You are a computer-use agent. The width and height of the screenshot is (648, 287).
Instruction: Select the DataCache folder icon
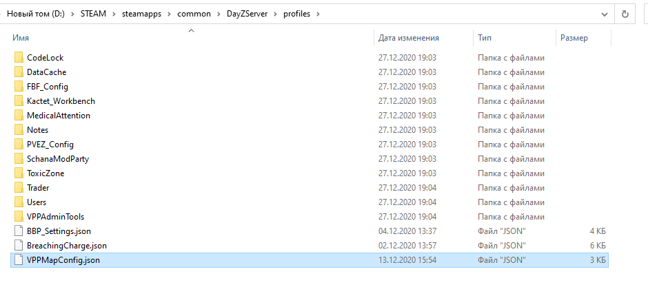coord(18,72)
